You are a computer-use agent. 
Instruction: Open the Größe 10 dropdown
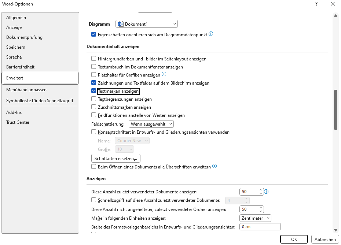(x=124, y=149)
